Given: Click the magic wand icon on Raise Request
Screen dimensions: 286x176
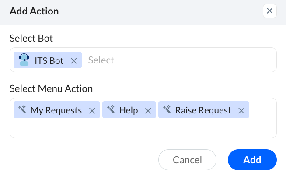Looking at the screenshot, I should click(x=167, y=109).
